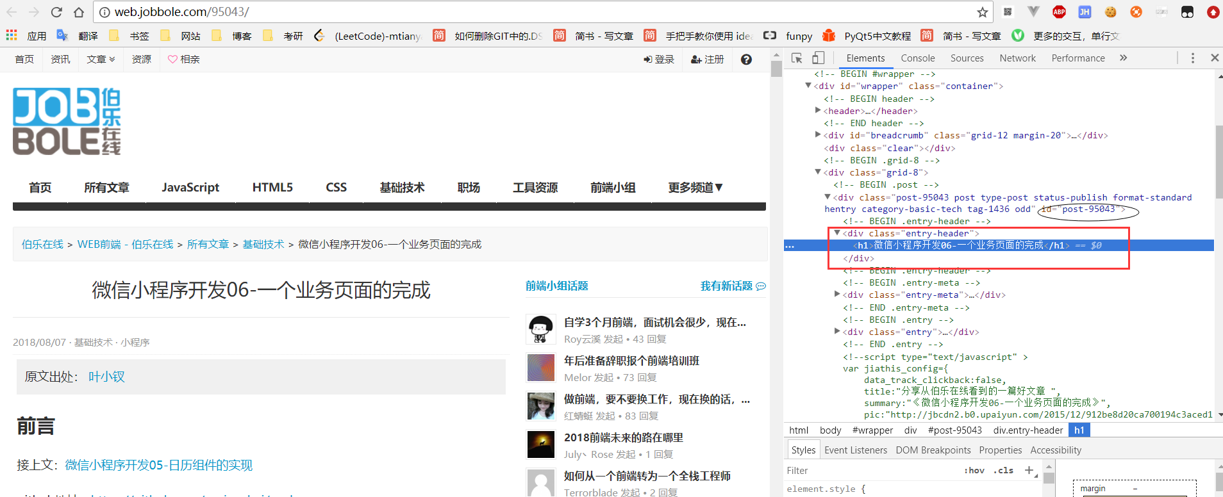Reload the page with refresh icon
The height and width of the screenshot is (497, 1223).
tap(56, 12)
